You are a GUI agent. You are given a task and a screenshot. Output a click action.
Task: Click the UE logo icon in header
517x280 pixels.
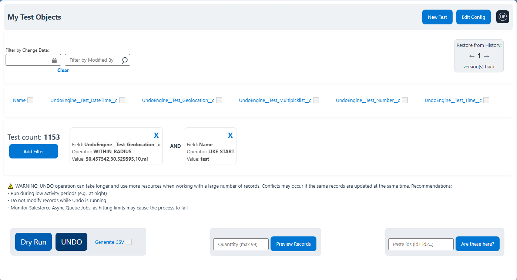[503, 17]
